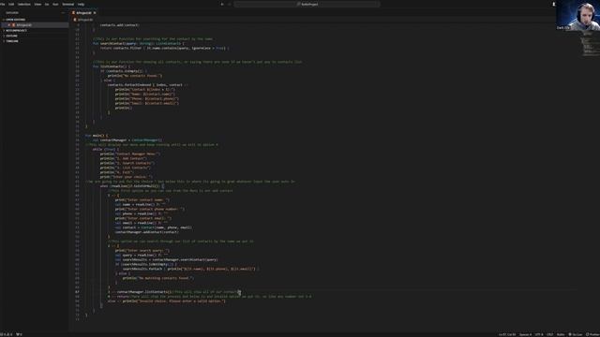Close the file listed under Open Editors
This screenshot has height=337, width=600.
[x=8, y=25]
